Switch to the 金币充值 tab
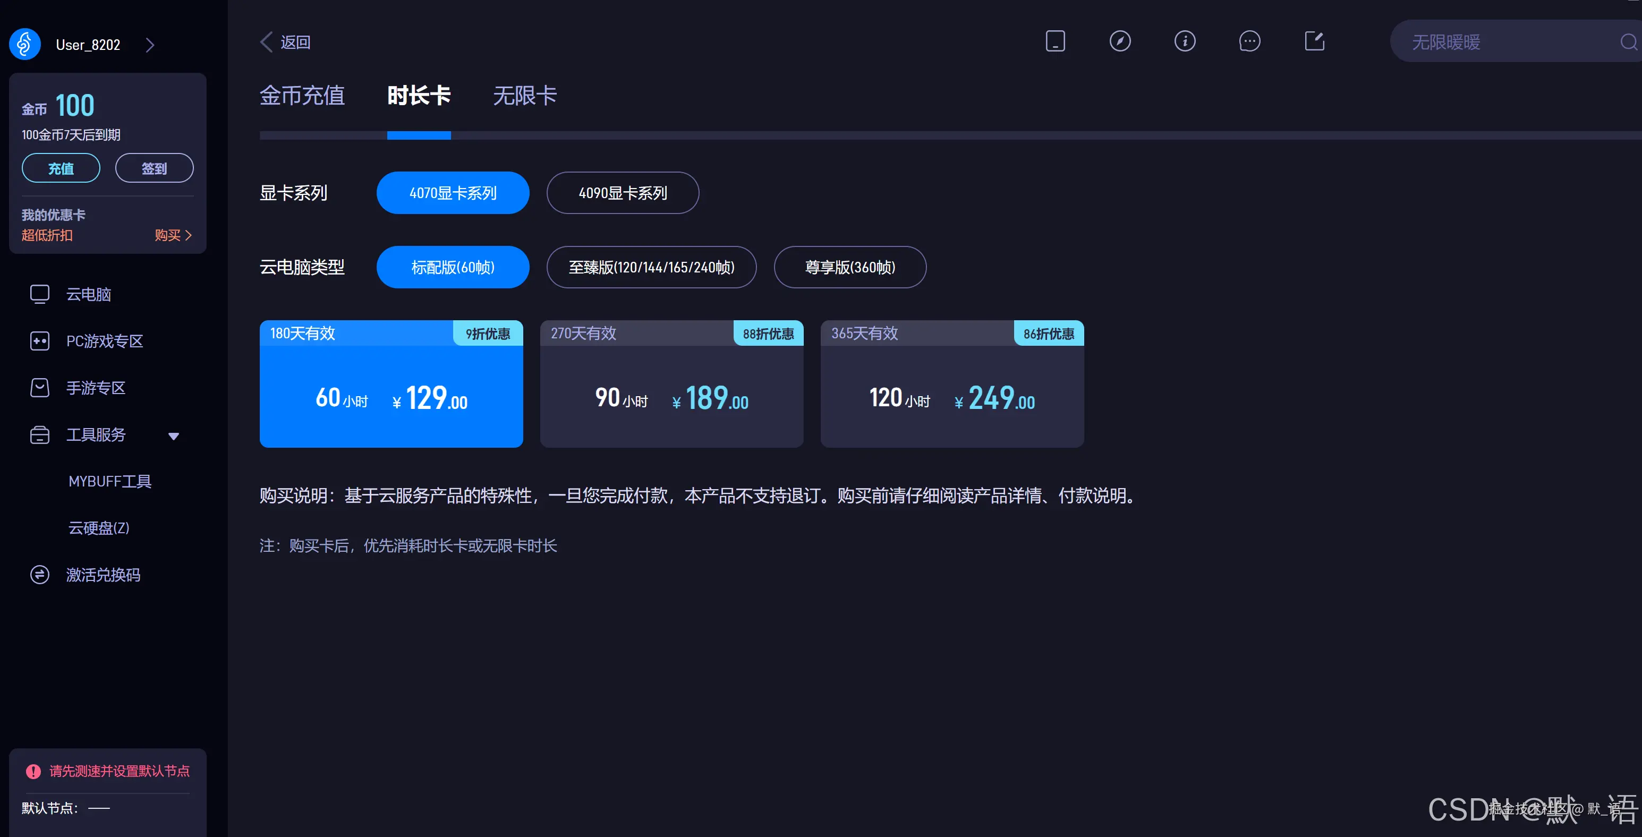 pos(302,95)
